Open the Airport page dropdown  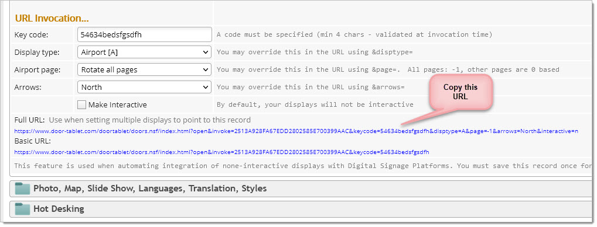[144, 69]
